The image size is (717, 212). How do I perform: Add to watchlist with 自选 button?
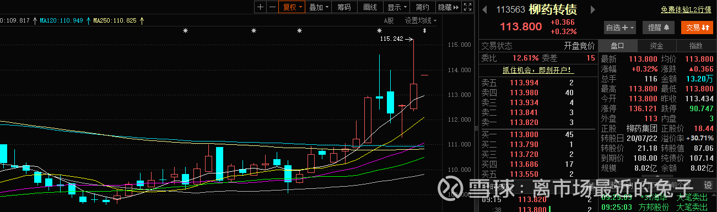(x=620, y=27)
